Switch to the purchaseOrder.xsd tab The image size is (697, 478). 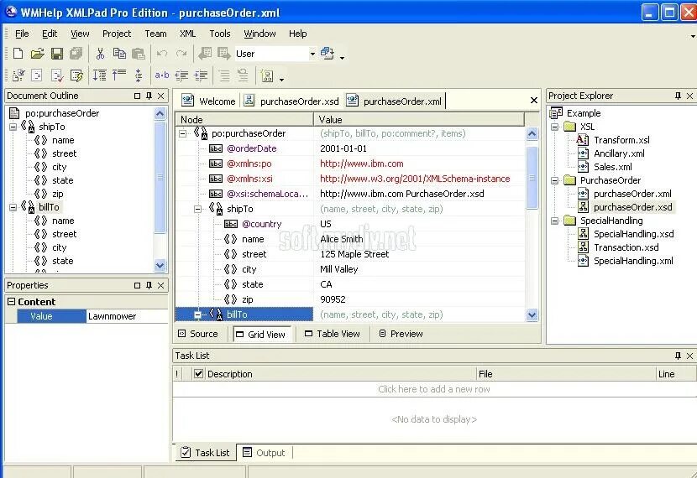coord(292,101)
